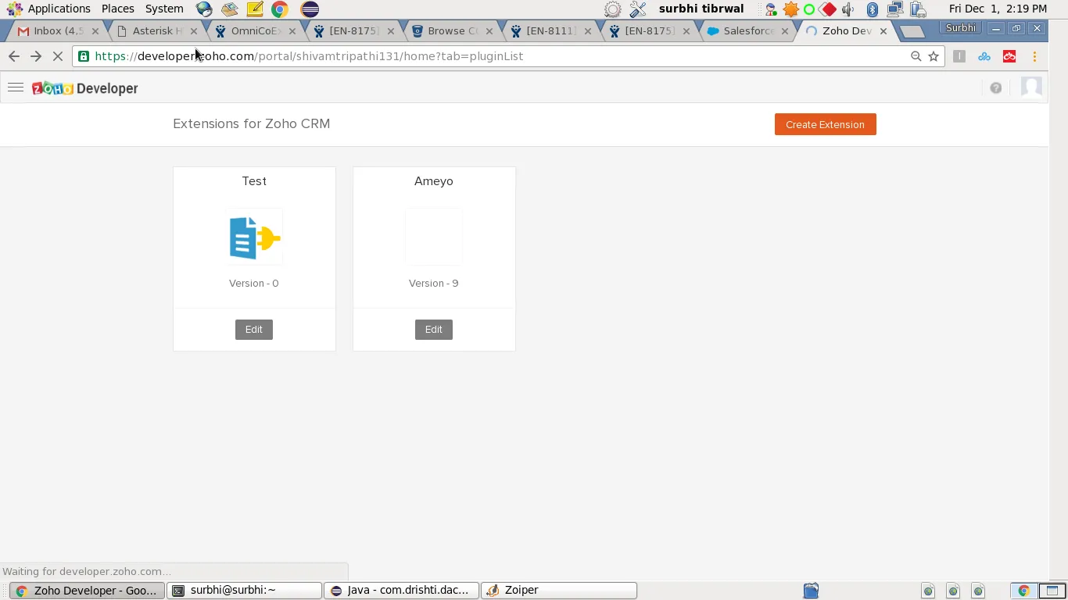
Task: Click the date and time clock
Action: click(998, 9)
